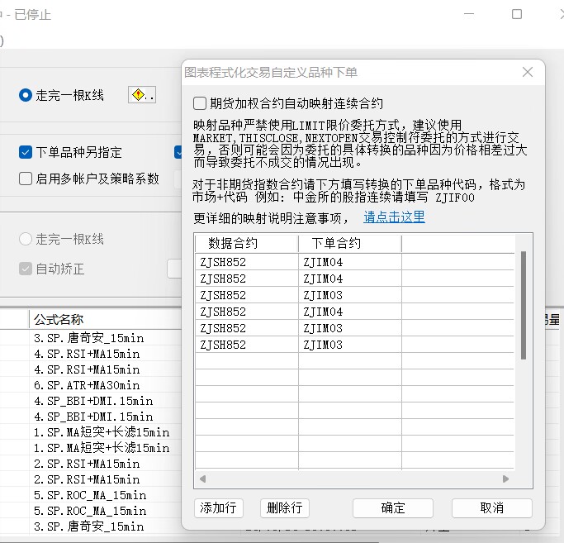Viewport: 564px width, 543px height.
Task: Click the table's right scroll arrow
Action: tap(505, 479)
